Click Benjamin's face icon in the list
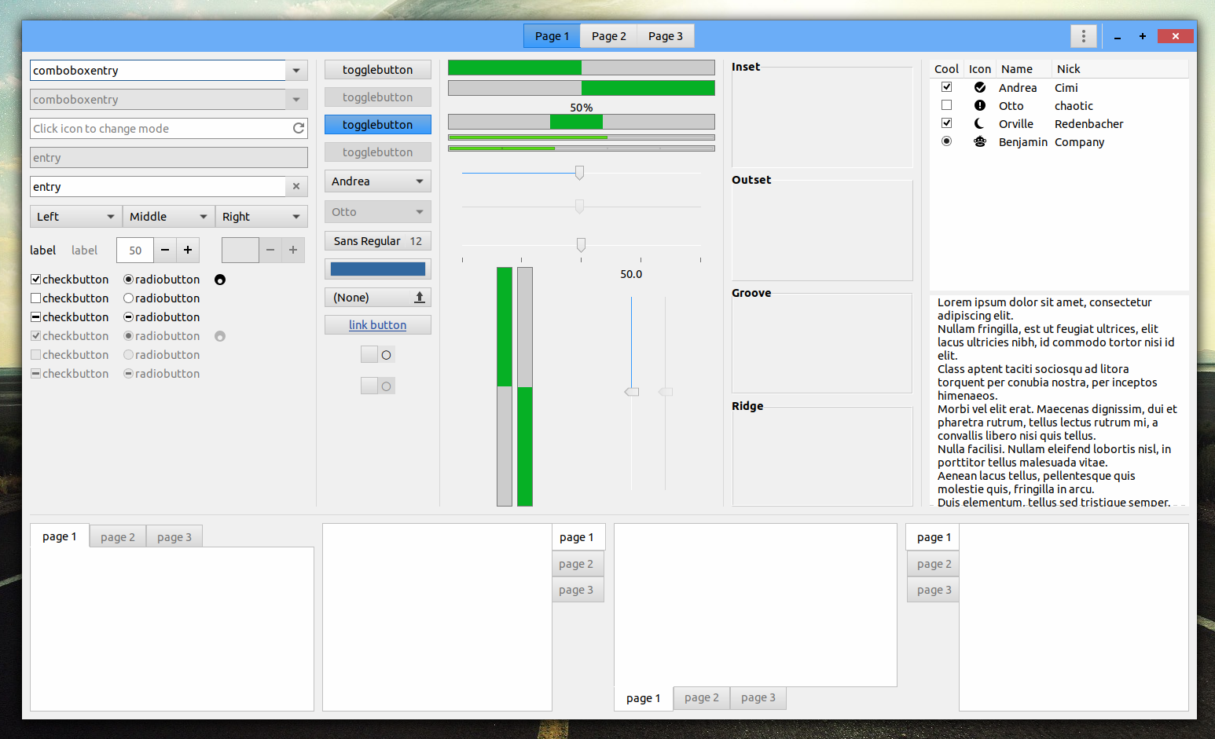This screenshot has width=1215, height=739. 980,141
